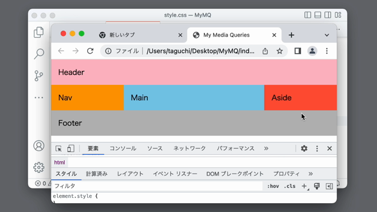This screenshot has height=212, width=377.
Task: Open DevTools customize three-dot menu
Action: (x=317, y=148)
